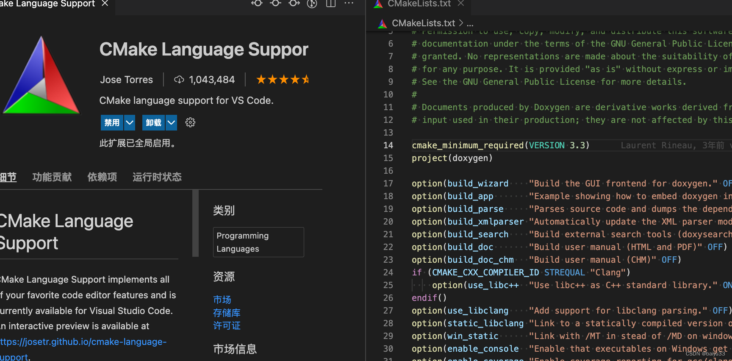Click the 类别 heading

(224, 211)
